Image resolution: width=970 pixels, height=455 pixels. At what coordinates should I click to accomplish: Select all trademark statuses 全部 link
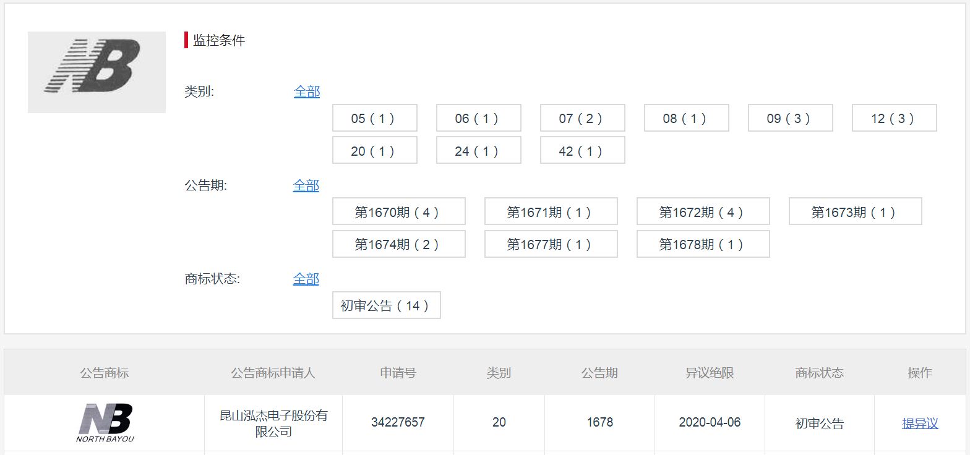click(306, 279)
